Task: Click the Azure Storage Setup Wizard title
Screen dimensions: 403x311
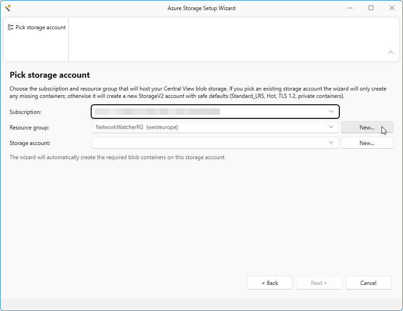Action: click(x=201, y=8)
